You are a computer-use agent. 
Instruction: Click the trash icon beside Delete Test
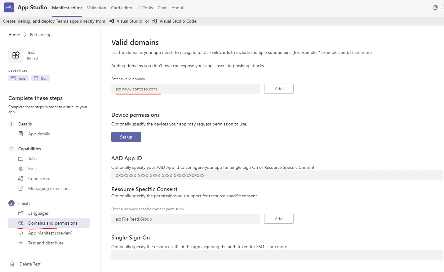click(x=12, y=264)
